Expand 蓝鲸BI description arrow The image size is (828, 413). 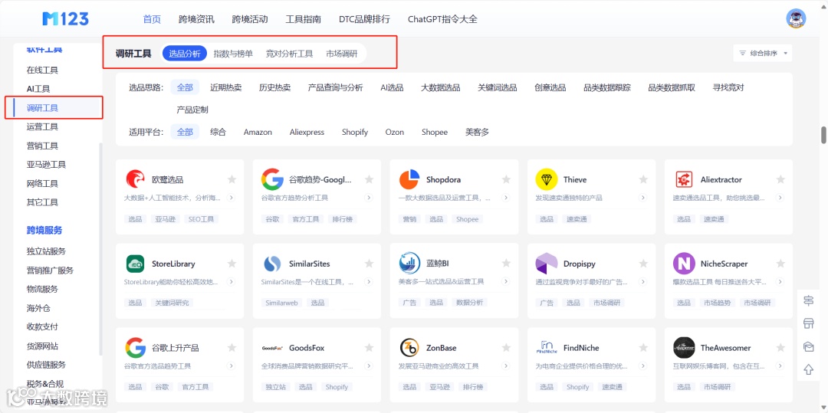505,282
